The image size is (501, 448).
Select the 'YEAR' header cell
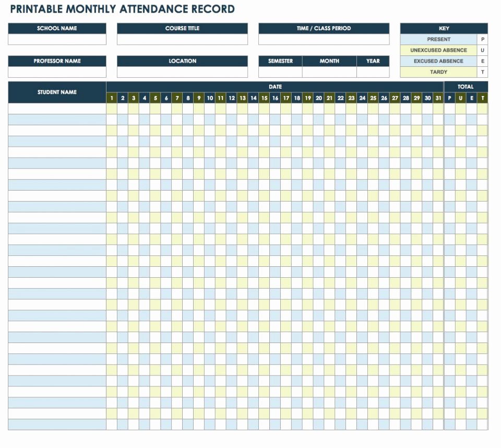[373, 61]
